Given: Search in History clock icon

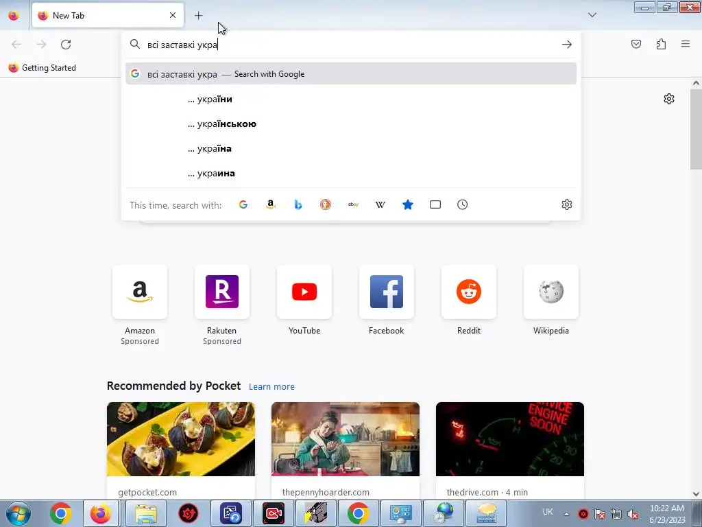Looking at the screenshot, I should [463, 204].
